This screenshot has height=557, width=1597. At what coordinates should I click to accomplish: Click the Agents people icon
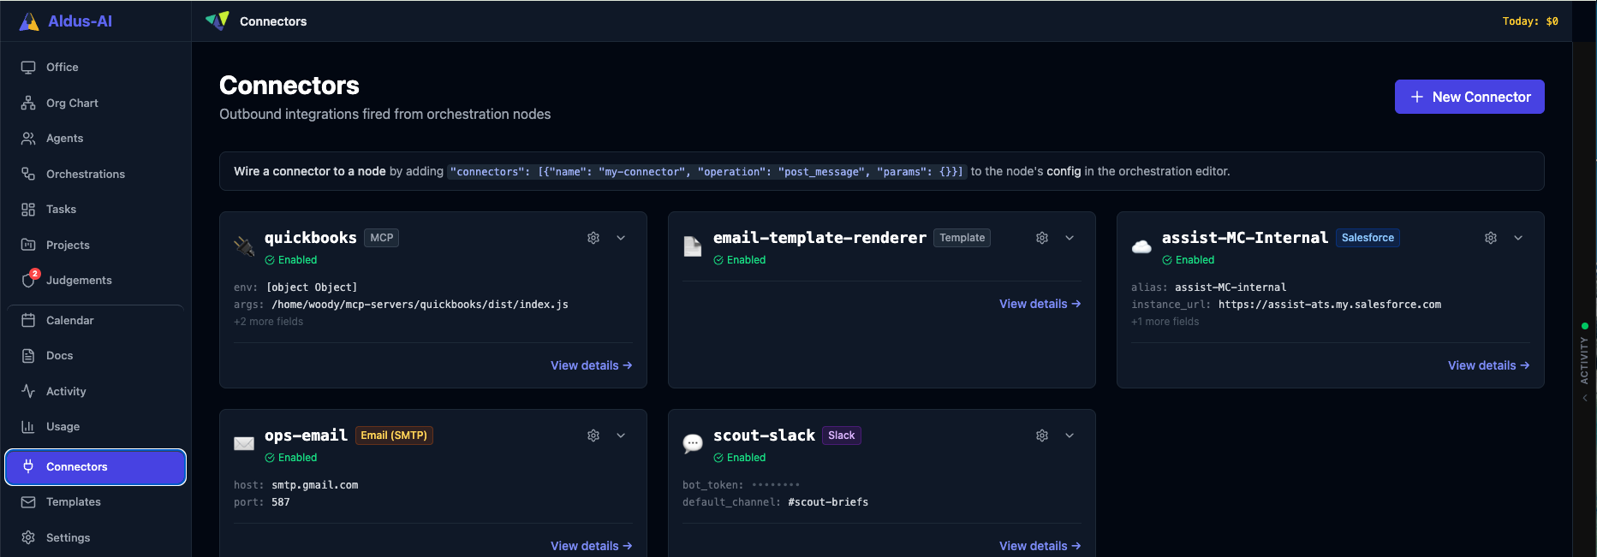pyautogui.click(x=28, y=138)
